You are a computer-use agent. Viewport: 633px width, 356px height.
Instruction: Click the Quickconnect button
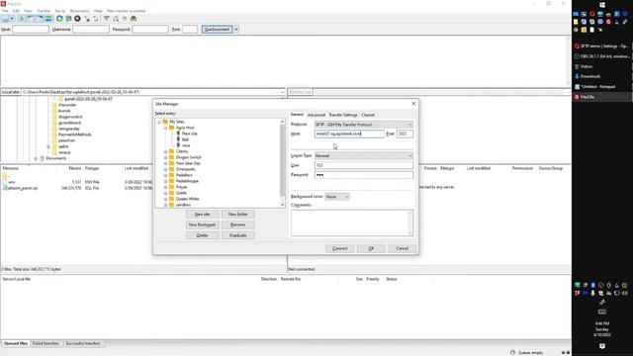pos(218,29)
